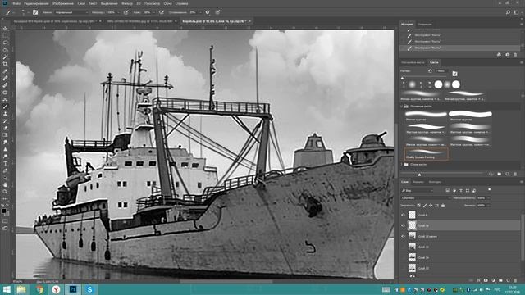Open smoothing options gear in options bar
This screenshot has width=525, height=295.
coord(208,12)
